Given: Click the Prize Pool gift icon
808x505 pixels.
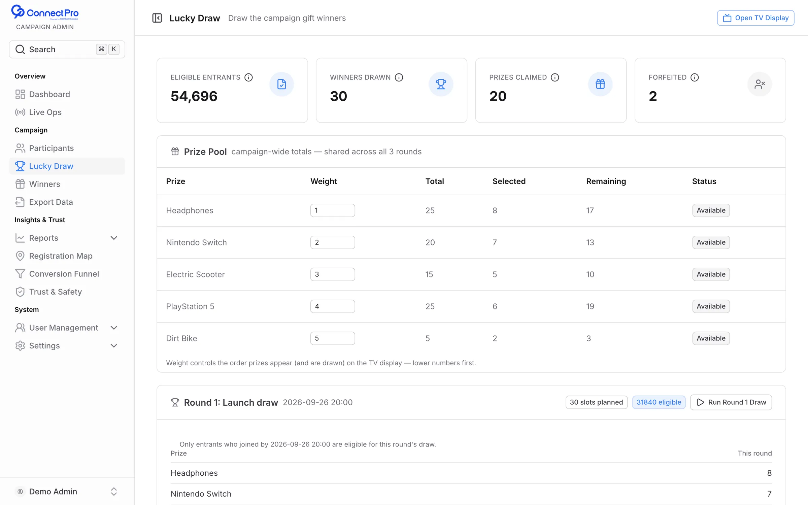Looking at the screenshot, I should click(x=175, y=151).
